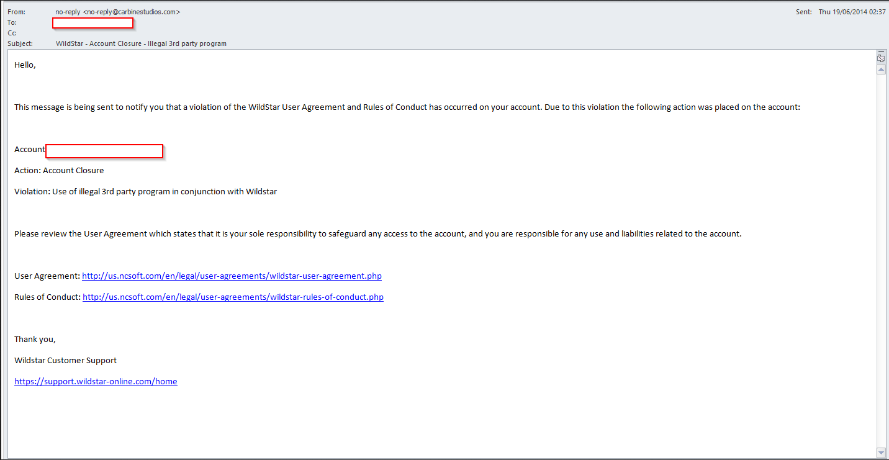Click the 'To:' header label
This screenshot has width=889, height=460.
12,22
